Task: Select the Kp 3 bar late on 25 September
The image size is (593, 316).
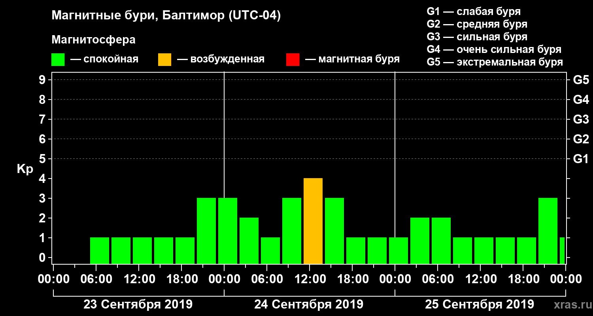Action: pyautogui.click(x=548, y=231)
